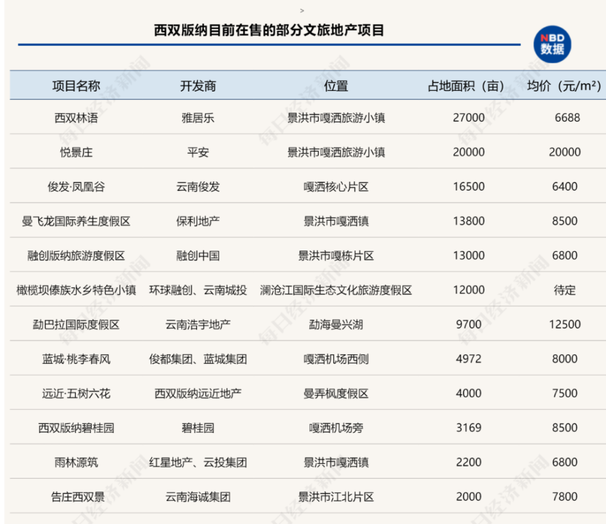Select developer 保利地产
The image size is (606, 524).
point(198,221)
